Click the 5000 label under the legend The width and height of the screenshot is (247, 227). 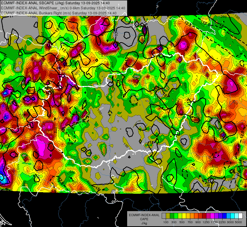tap(238, 222)
